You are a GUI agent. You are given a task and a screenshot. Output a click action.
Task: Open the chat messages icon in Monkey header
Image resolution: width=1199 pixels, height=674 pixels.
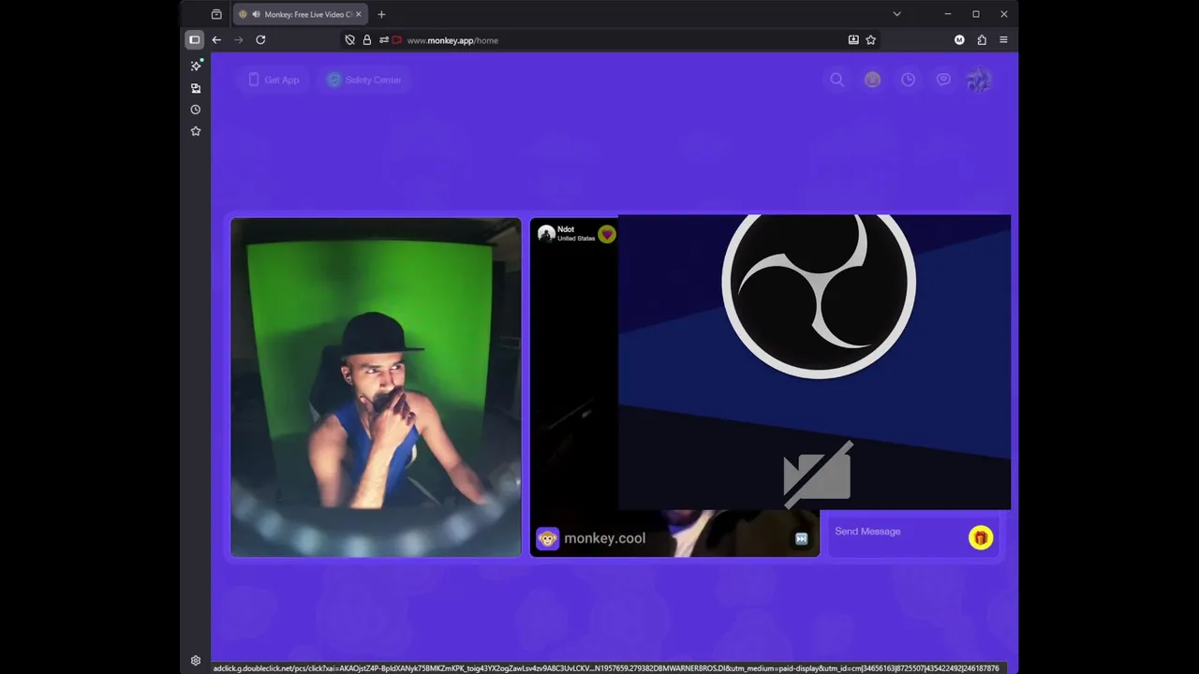tap(943, 80)
